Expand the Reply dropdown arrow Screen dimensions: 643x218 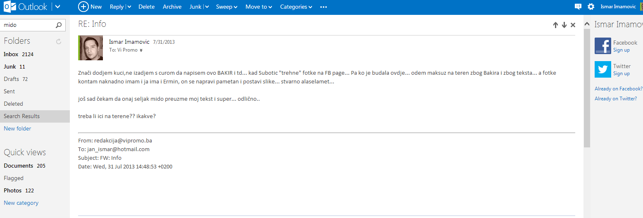click(129, 7)
